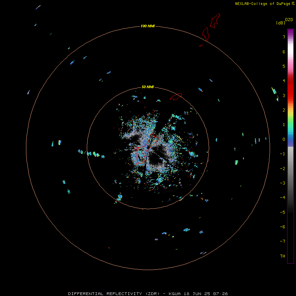Click the -3 value on the color scale
The height and width of the screenshot is (296, 296).
[283, 183]
